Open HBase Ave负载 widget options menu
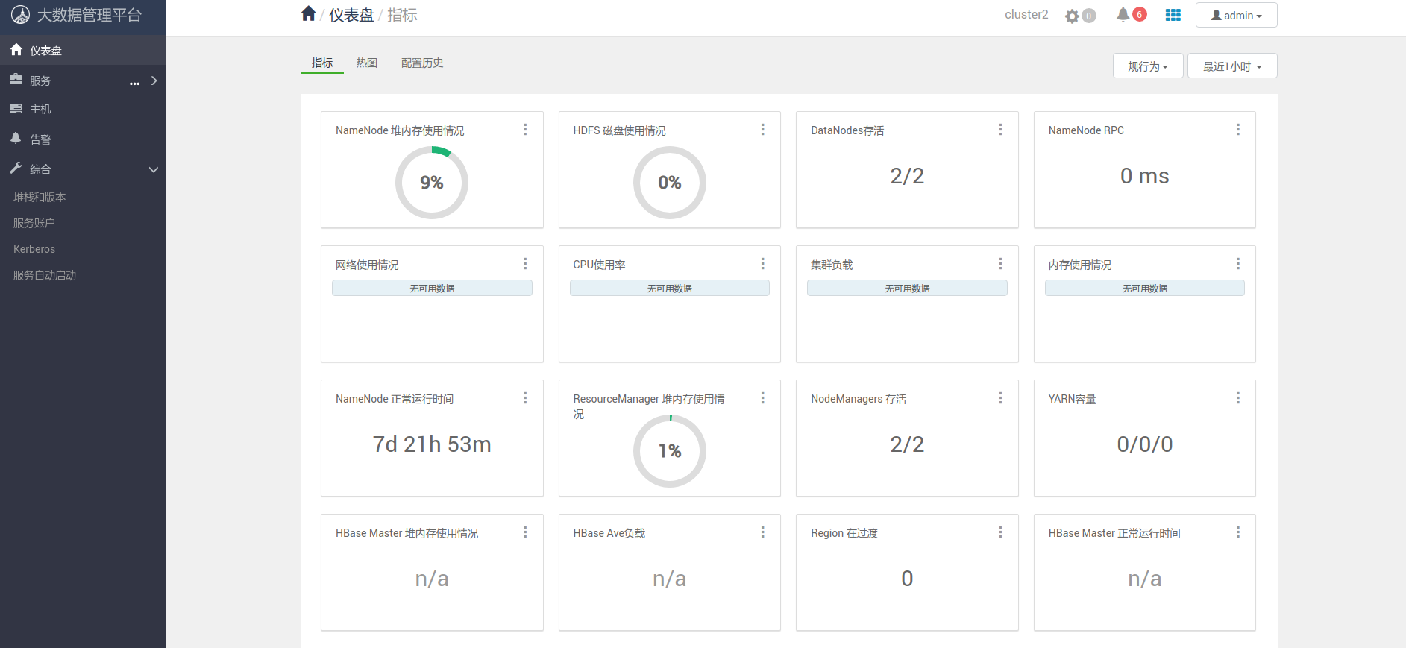 762,532
